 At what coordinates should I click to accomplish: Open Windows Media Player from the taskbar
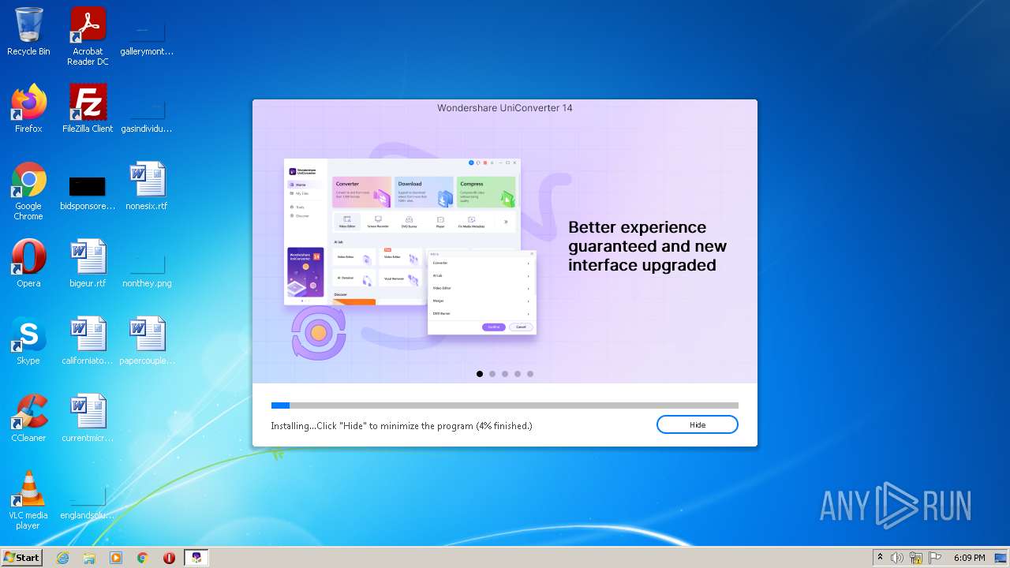point(116,558)
